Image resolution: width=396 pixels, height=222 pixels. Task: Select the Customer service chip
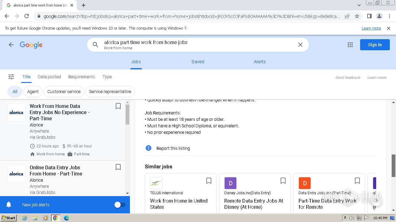click(x=64, y=92)
